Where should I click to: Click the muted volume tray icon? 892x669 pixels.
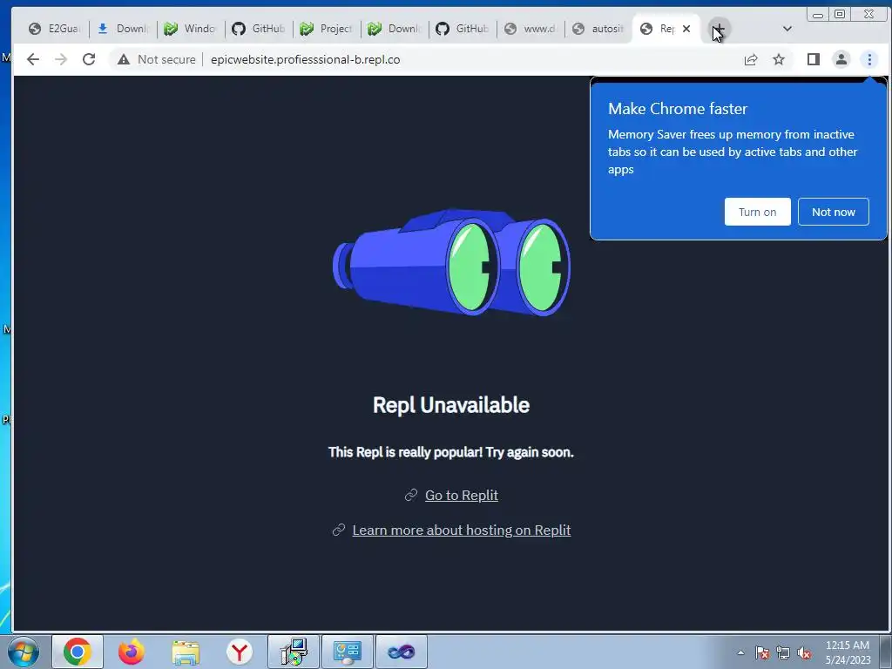tap(804, 652)
